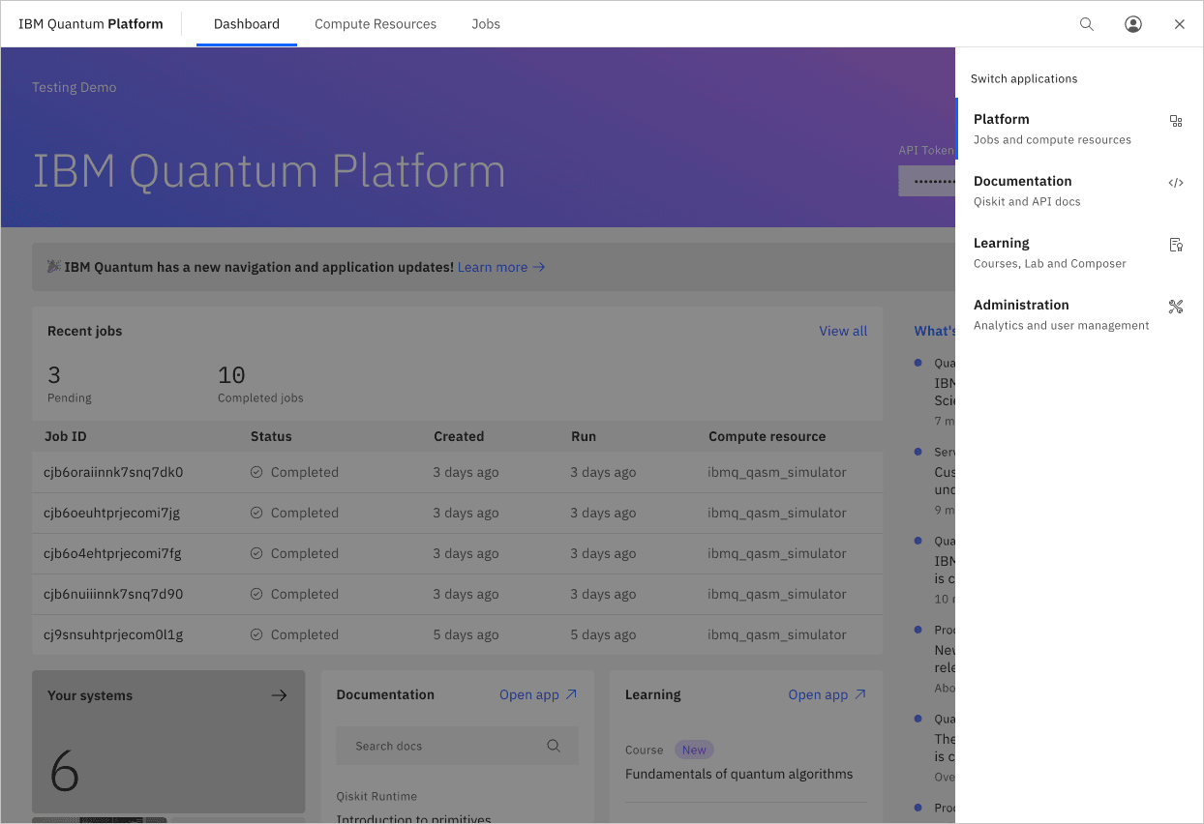
Task: Click Completed checkmark for job cjb6o4ehtprjecomi7fg
Action: point(256,553)
